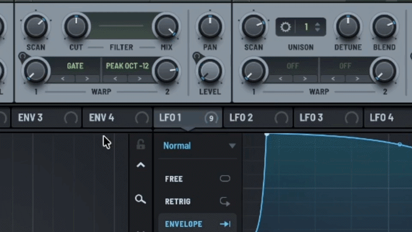Click the ENV 4 modulation source circle
This screenshot has height=232, width=412.
[142, 118]
